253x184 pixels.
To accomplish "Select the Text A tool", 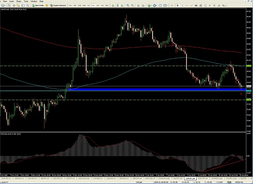I will (210, 6).
